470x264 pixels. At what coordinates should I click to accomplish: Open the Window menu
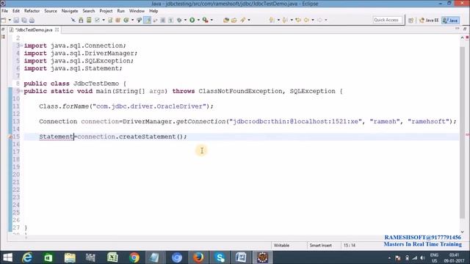pos(137,11)
